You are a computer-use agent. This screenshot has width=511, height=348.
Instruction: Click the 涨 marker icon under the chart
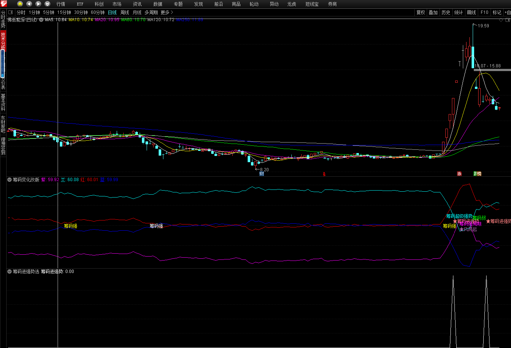point(459,174)
